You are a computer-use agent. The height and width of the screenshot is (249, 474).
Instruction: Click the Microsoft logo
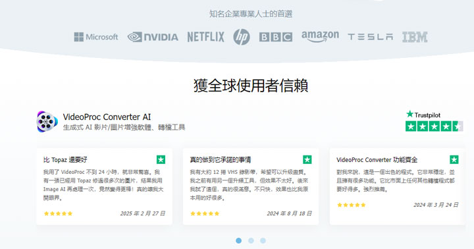(96, 37)
